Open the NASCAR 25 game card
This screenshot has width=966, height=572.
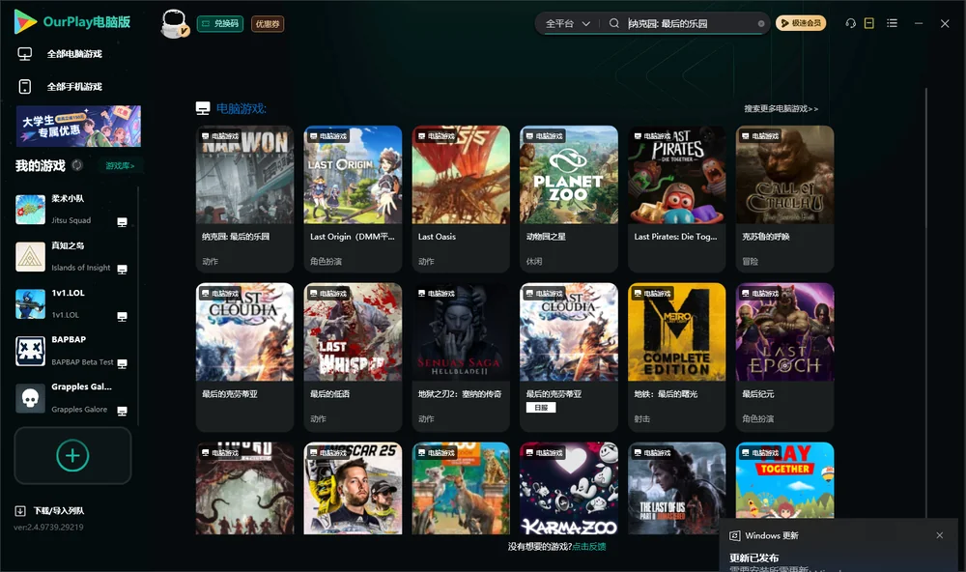point(353,488)
